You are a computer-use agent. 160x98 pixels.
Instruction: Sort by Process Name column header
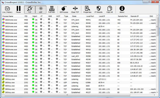pyautogui.click(x=8, y=16)
